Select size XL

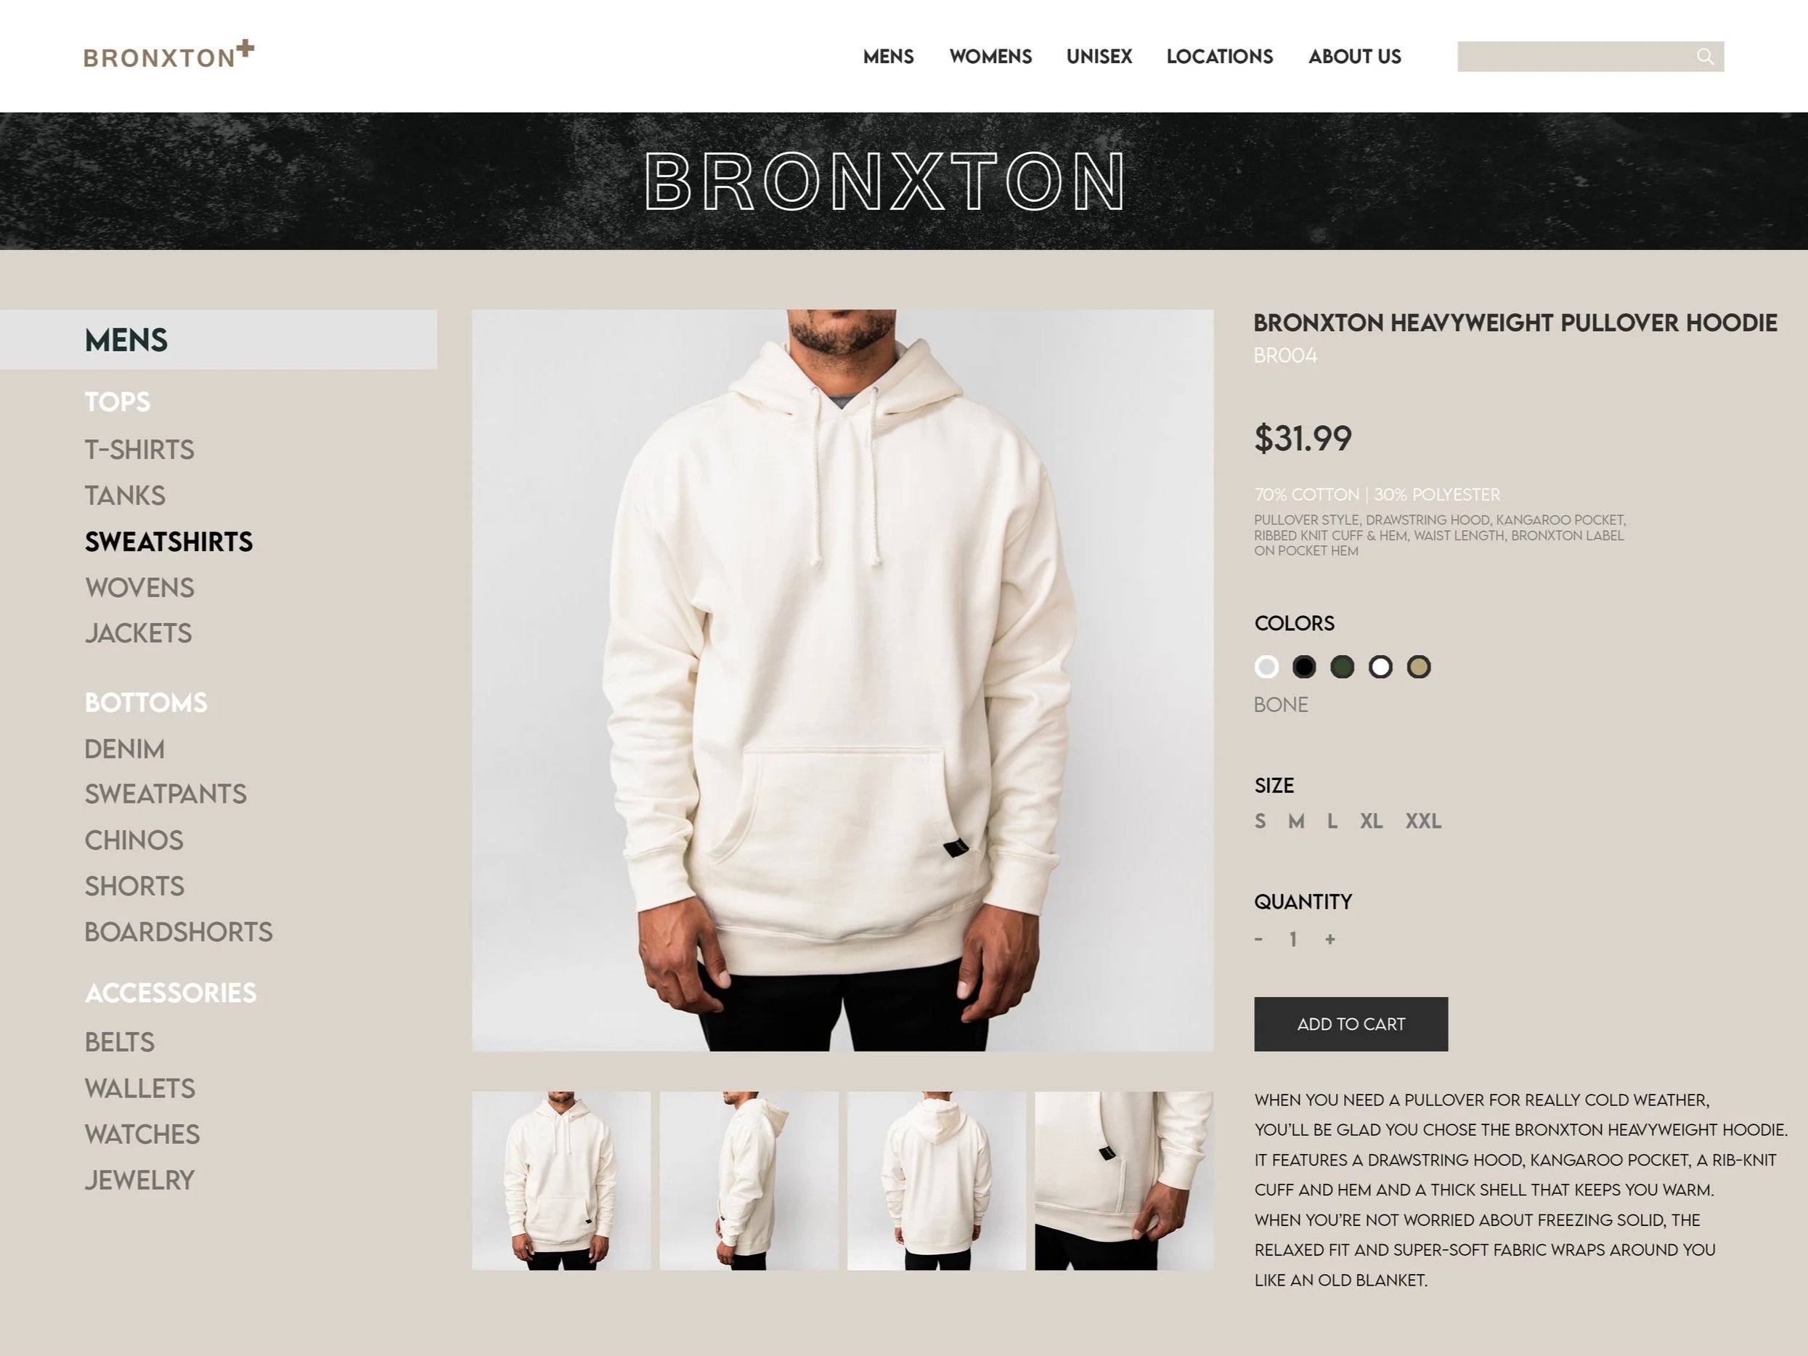(x=1371, y=821)
